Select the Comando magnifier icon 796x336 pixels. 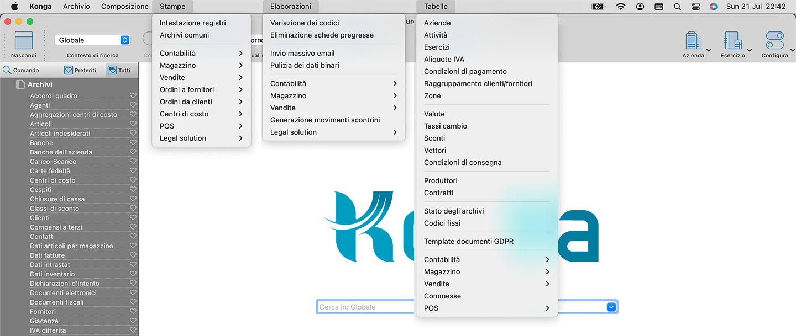[x=7, y=70]
